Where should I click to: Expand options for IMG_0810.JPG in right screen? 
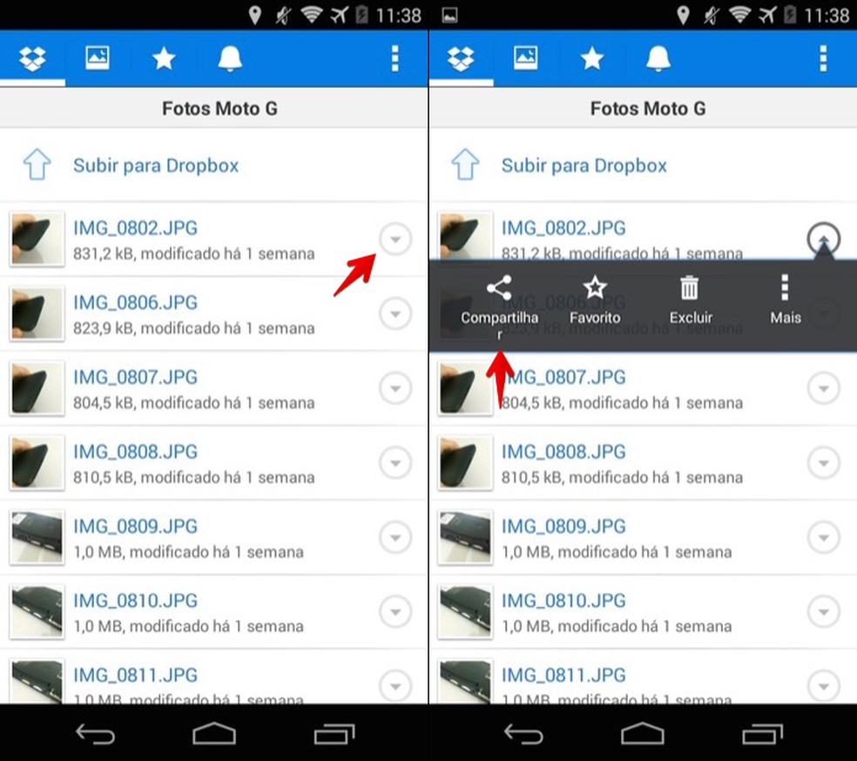pyautogui.click(x=824, y=612)
